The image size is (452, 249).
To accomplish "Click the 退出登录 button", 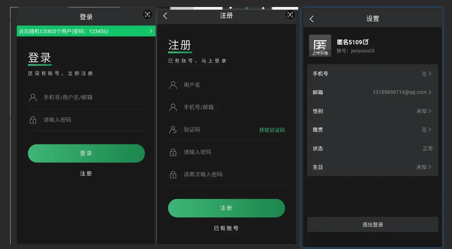I will [x=372, y=224].
